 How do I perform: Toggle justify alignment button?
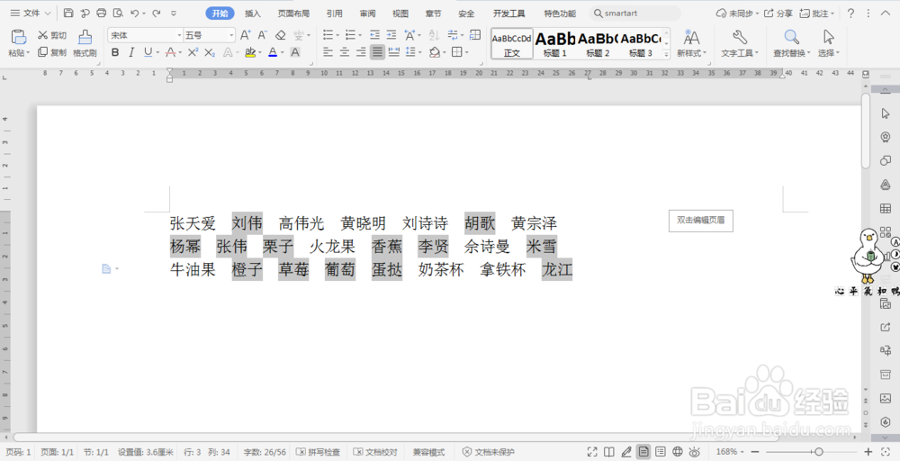click(x=377, y=52)
